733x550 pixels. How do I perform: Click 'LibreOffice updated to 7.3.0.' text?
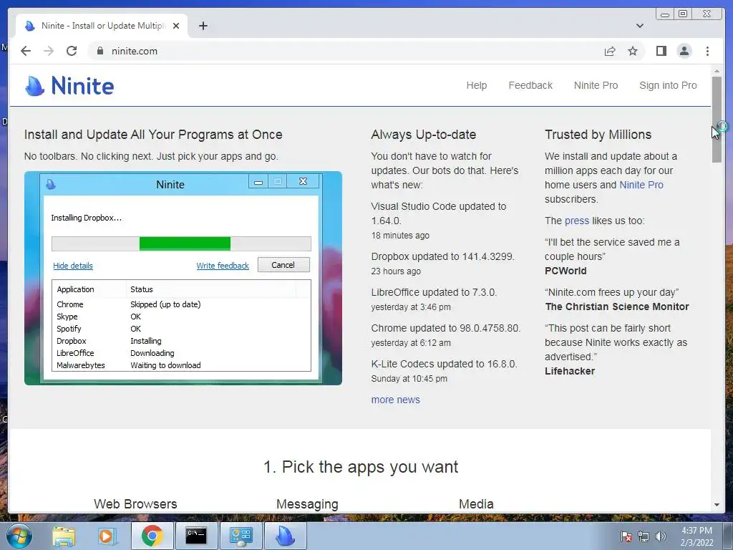(434, 292)
